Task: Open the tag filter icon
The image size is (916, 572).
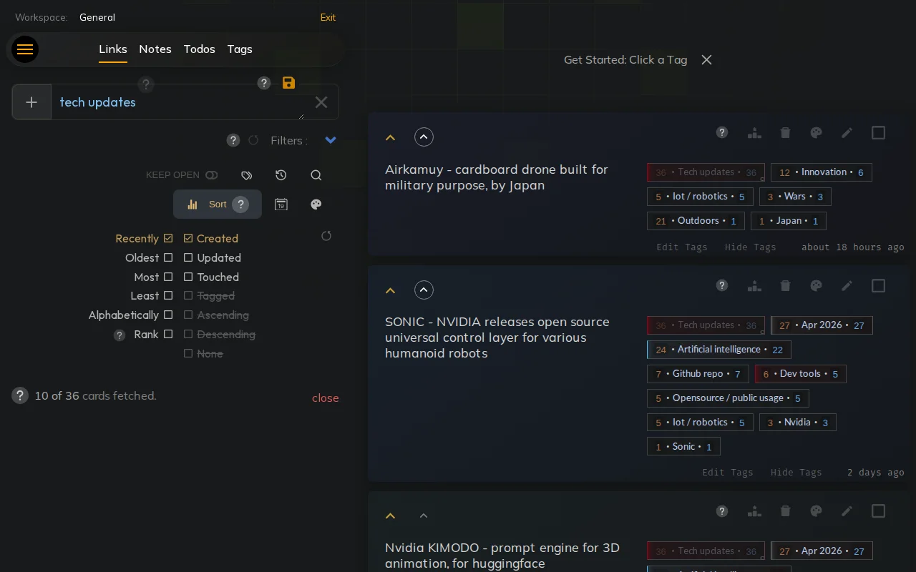Action: click(247, 175)
